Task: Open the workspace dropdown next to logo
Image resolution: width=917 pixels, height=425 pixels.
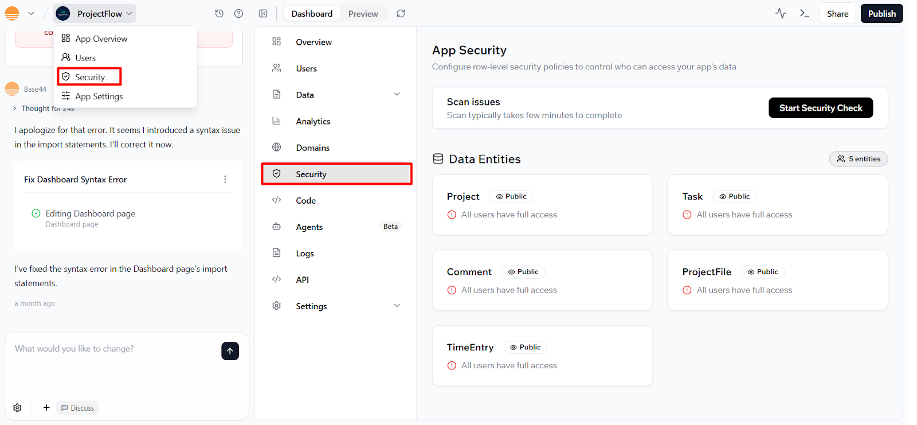Action: [x=32, y=13]
